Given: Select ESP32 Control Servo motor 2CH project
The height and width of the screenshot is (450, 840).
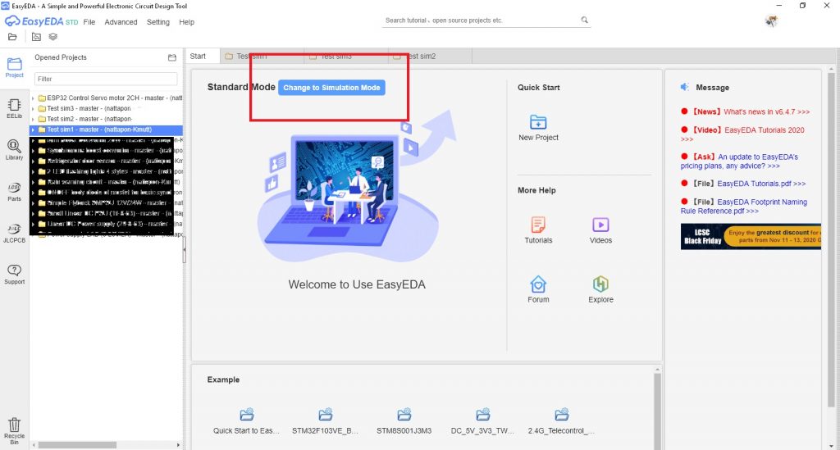Looking at the screenshot, I should click(106, 98).
